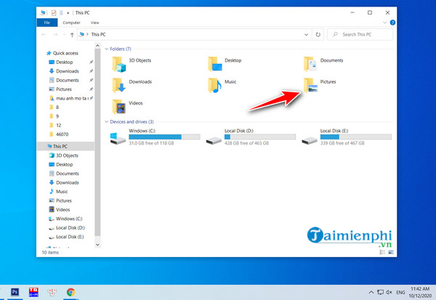436x300 pixels.
Task: Click the Local Disk (D:) capacity bar
Action: [260, 137]
